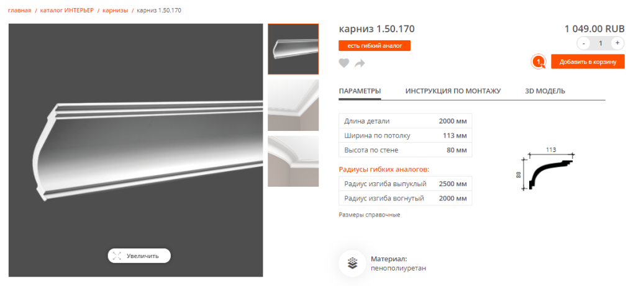Go to главная breadcrumb link
This screenshot has width=636, height=286.
pos(19,10)
